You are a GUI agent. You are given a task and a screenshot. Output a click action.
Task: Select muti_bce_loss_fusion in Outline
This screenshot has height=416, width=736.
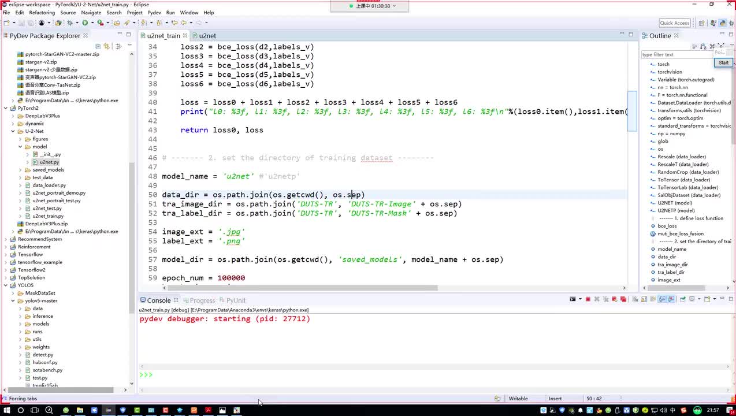681,234
